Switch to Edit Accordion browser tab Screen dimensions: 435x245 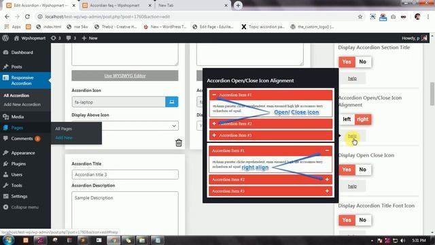coord(41,5)
